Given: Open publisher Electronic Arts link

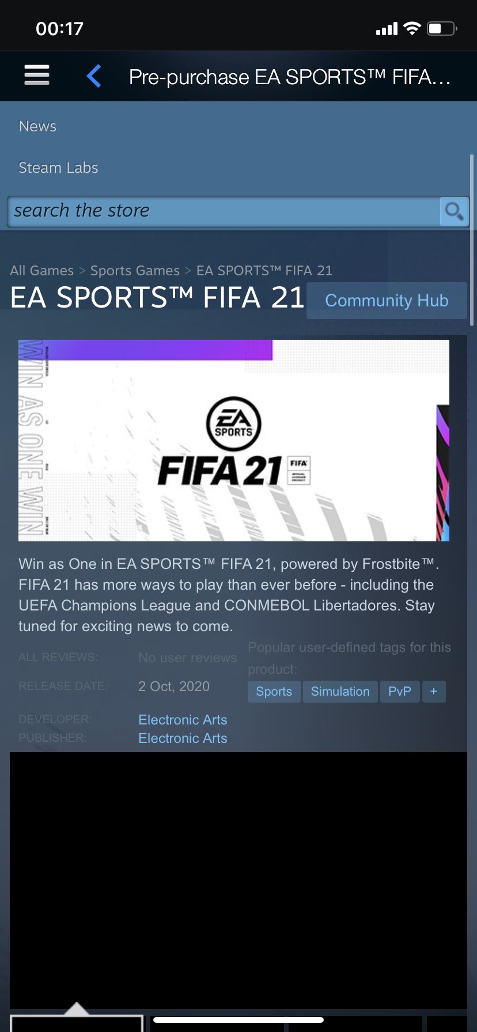Looking at the screenshot, I should [183, 738].
